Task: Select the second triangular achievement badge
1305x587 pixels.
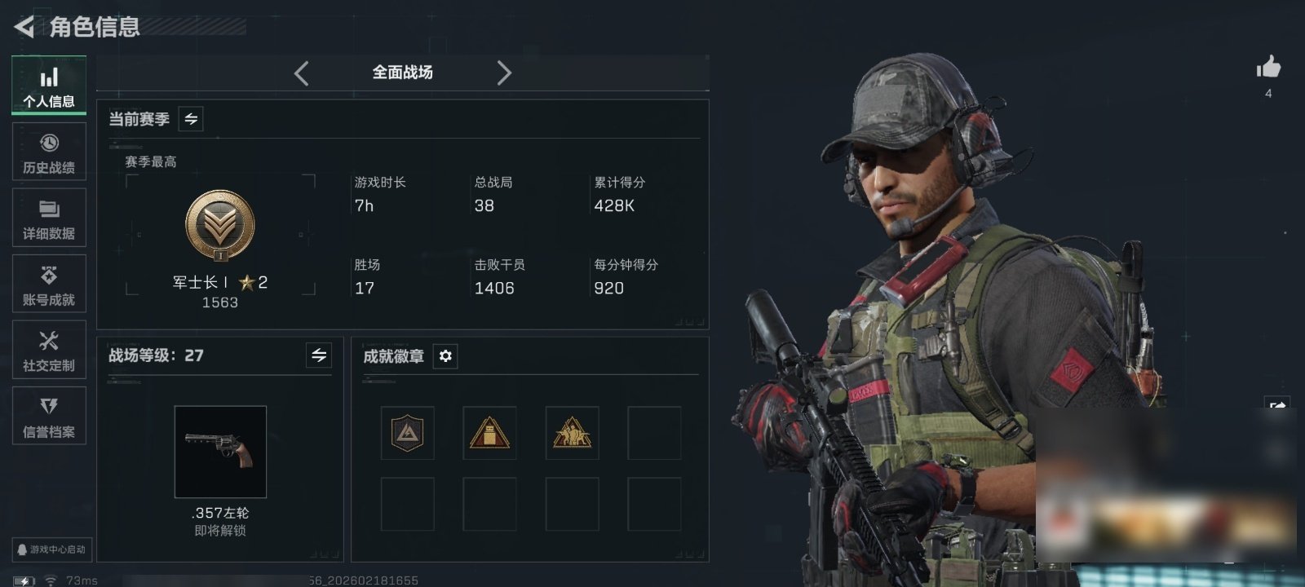Action: click(489, 433)
